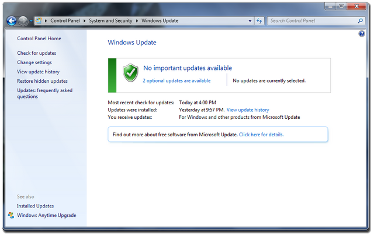Image resolution: width=374 pixels, height=236 pixels.
Task: Click the Windows Anytime Upgrade flag icon
Action: (x=11, y=215)
